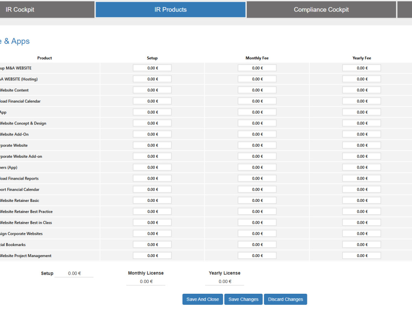Edit Setup fee for Financial Reports row
This screenshot has width=412, height=309.
tap(152, 178)
